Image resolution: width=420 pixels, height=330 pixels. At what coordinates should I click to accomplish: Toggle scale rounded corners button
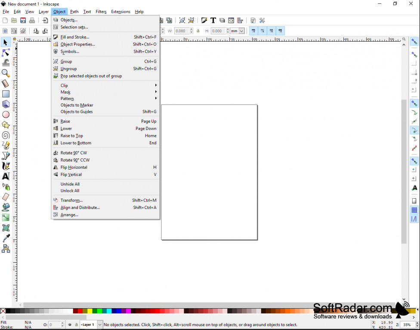point(262,31)
